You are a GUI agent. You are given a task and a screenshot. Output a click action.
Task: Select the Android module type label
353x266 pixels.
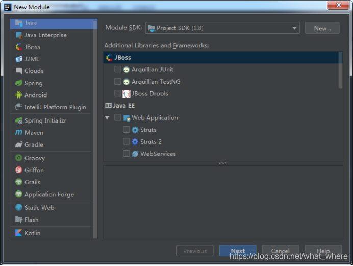click(36, 95)
